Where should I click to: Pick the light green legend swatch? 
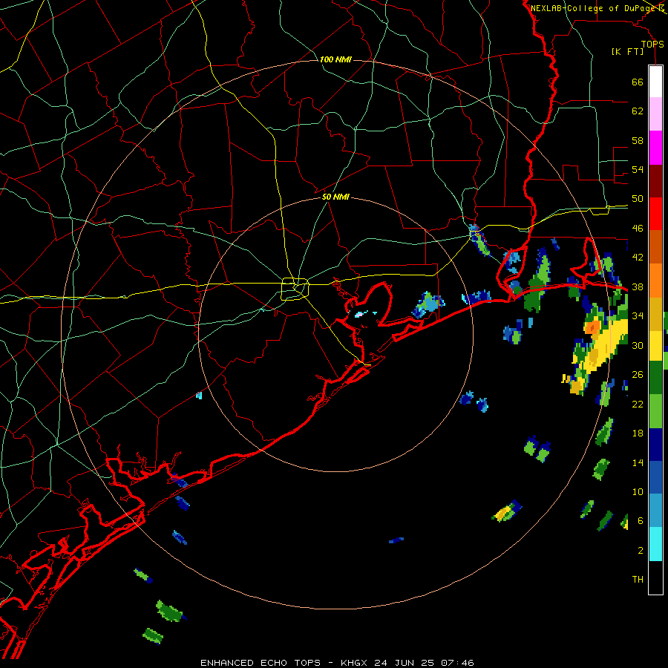tap(655, 411)
